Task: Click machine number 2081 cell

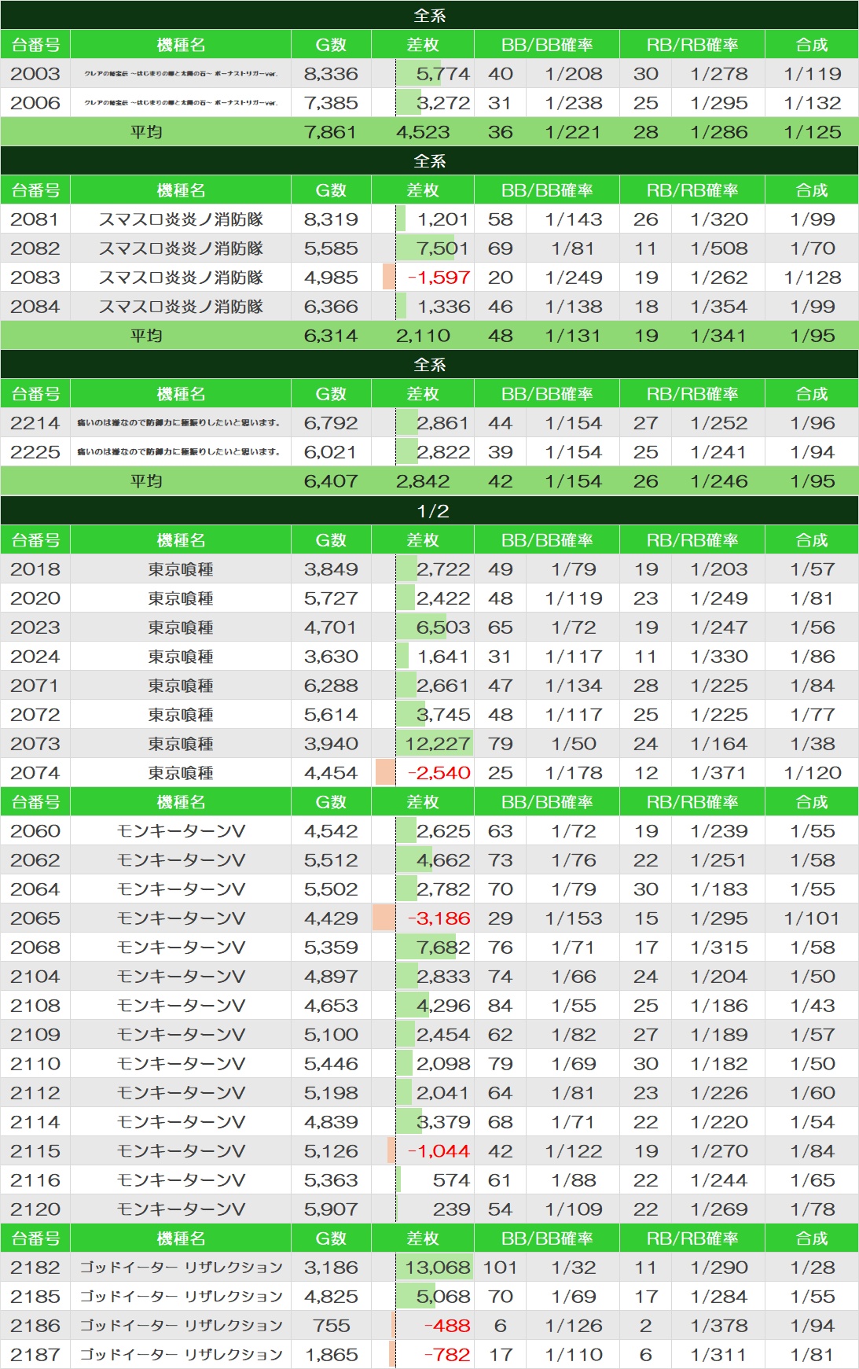Action: click(x=35, y=219)
